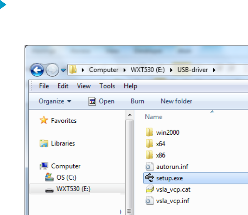248x215 pixels.
Task: Create a New folder from toolbar
Action: [177, 101]
